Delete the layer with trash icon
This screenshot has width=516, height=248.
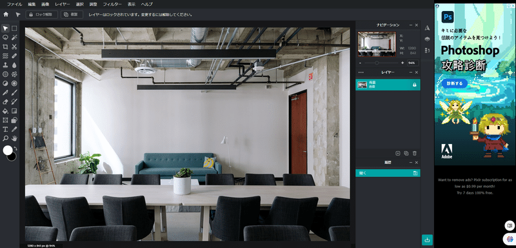coord(415,153)
